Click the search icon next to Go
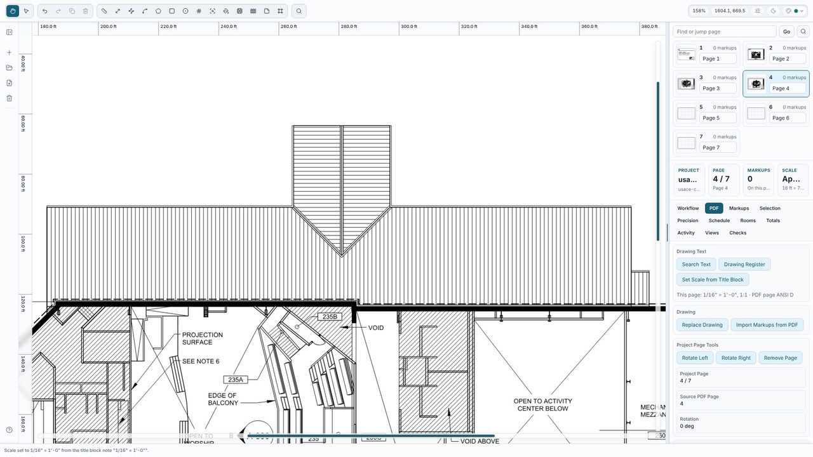Viewport: 813px width, 457px height. (803, 32)
